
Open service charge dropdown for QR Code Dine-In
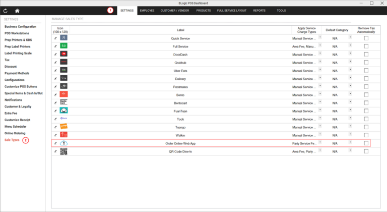coord(320,150)
